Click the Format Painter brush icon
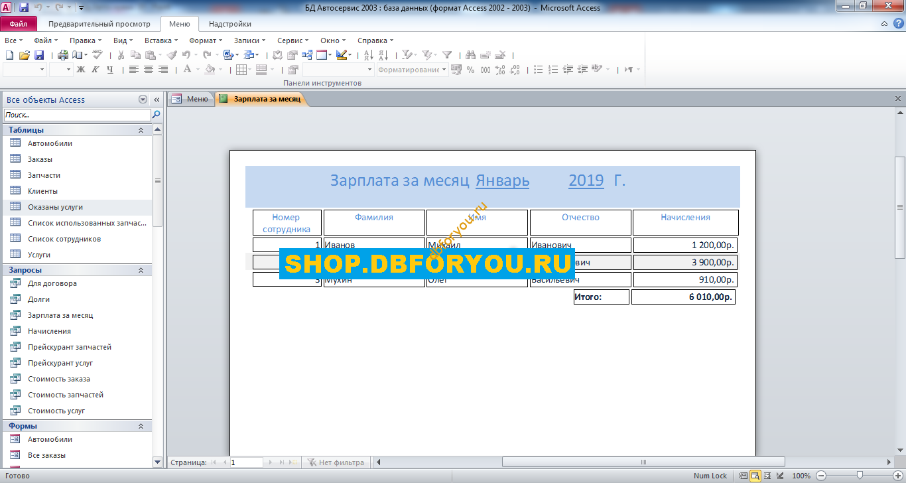The width and height of the screenshot is (906, 483). [x=172, y=55]
